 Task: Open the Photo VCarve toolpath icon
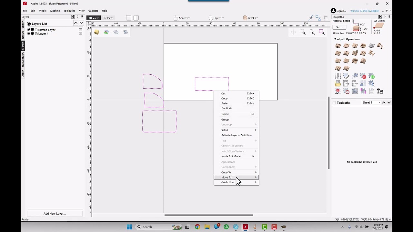(x=346, y=53)
